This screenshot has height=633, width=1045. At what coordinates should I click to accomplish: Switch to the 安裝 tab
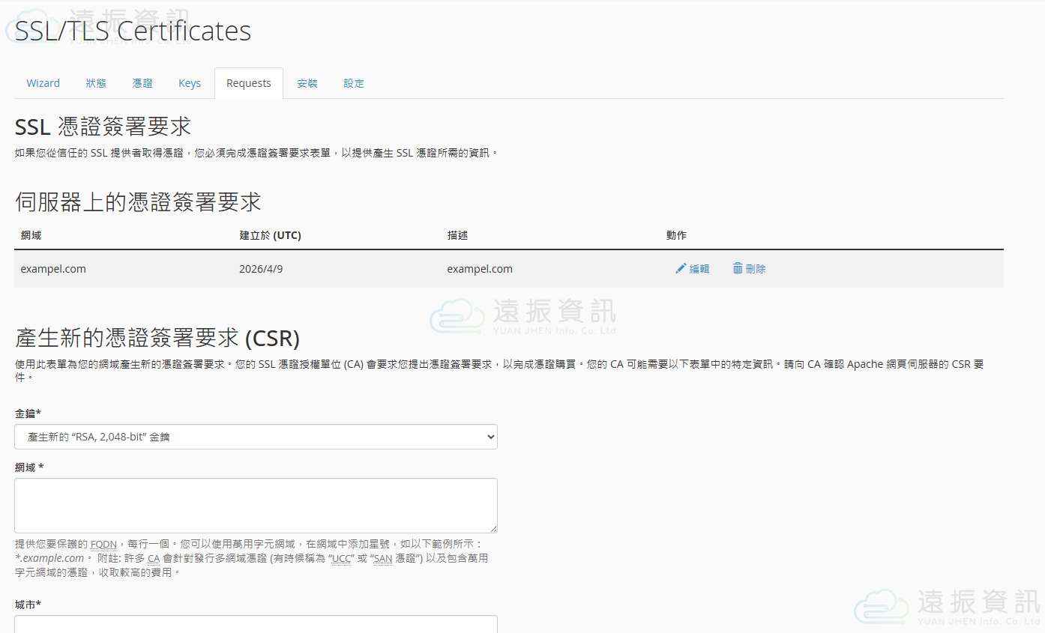(307, 82)
